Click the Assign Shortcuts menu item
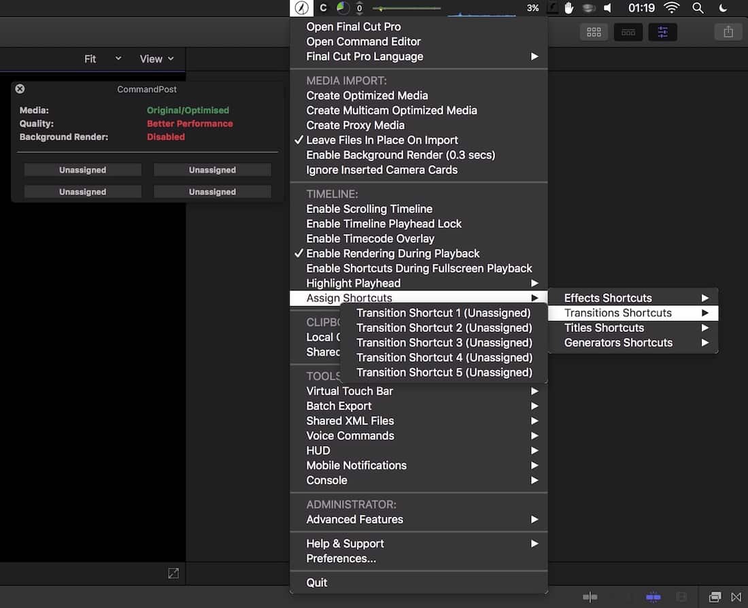This screenshot has height=608, width=748. tap(419, 298)
